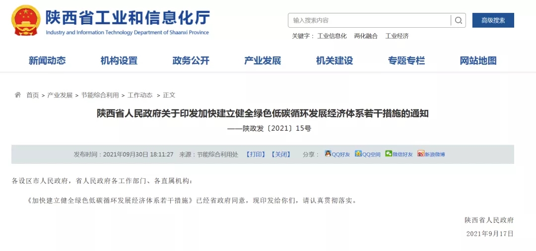536x251 pixels.
Task: Open the 网站地图 page
Action: click(x=478, y=61)
